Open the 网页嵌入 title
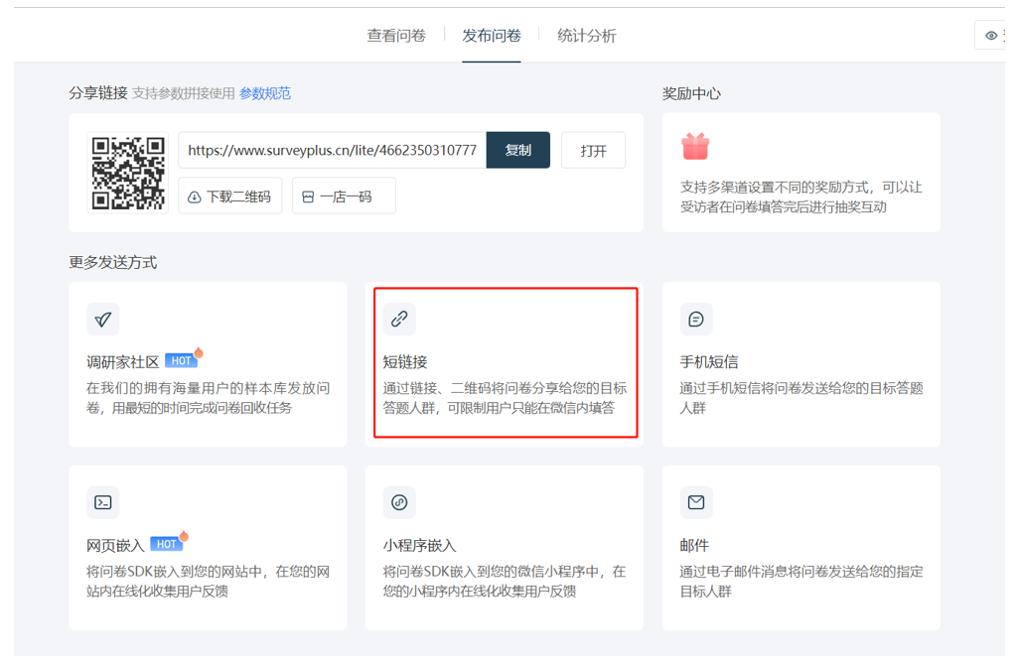Screen dimensions: 1018x665 tap(115, 546)
